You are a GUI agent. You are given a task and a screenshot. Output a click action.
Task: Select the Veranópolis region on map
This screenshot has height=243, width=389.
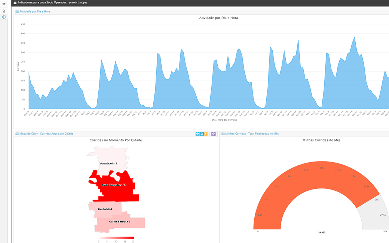coord(108,157)
